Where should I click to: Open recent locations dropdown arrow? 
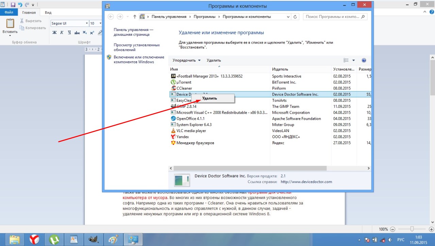click(128, 17)
